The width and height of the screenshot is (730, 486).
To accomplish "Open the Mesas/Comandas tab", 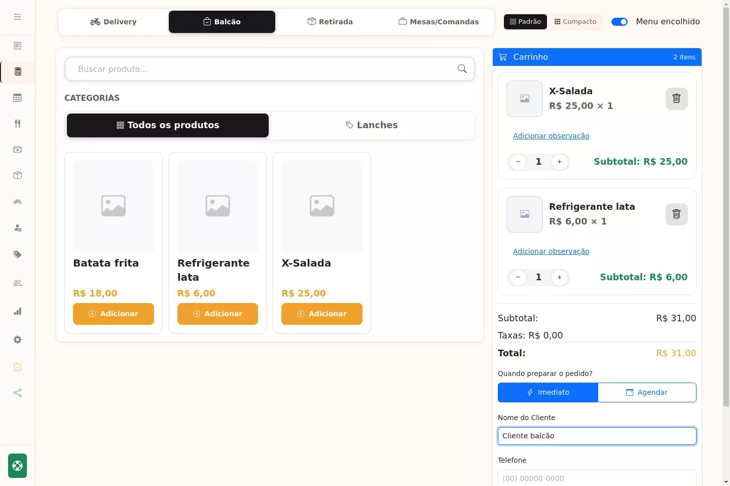I will [439, 22].
